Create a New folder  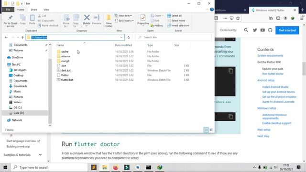(x=109, y=21)
